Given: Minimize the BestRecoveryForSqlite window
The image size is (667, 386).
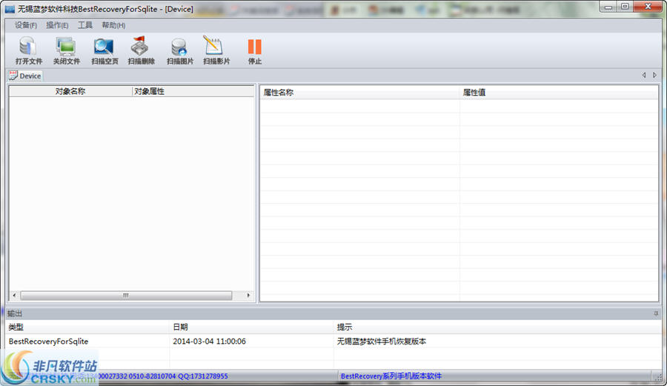Looking at the screenshot, I should click(x=608, y=7).
